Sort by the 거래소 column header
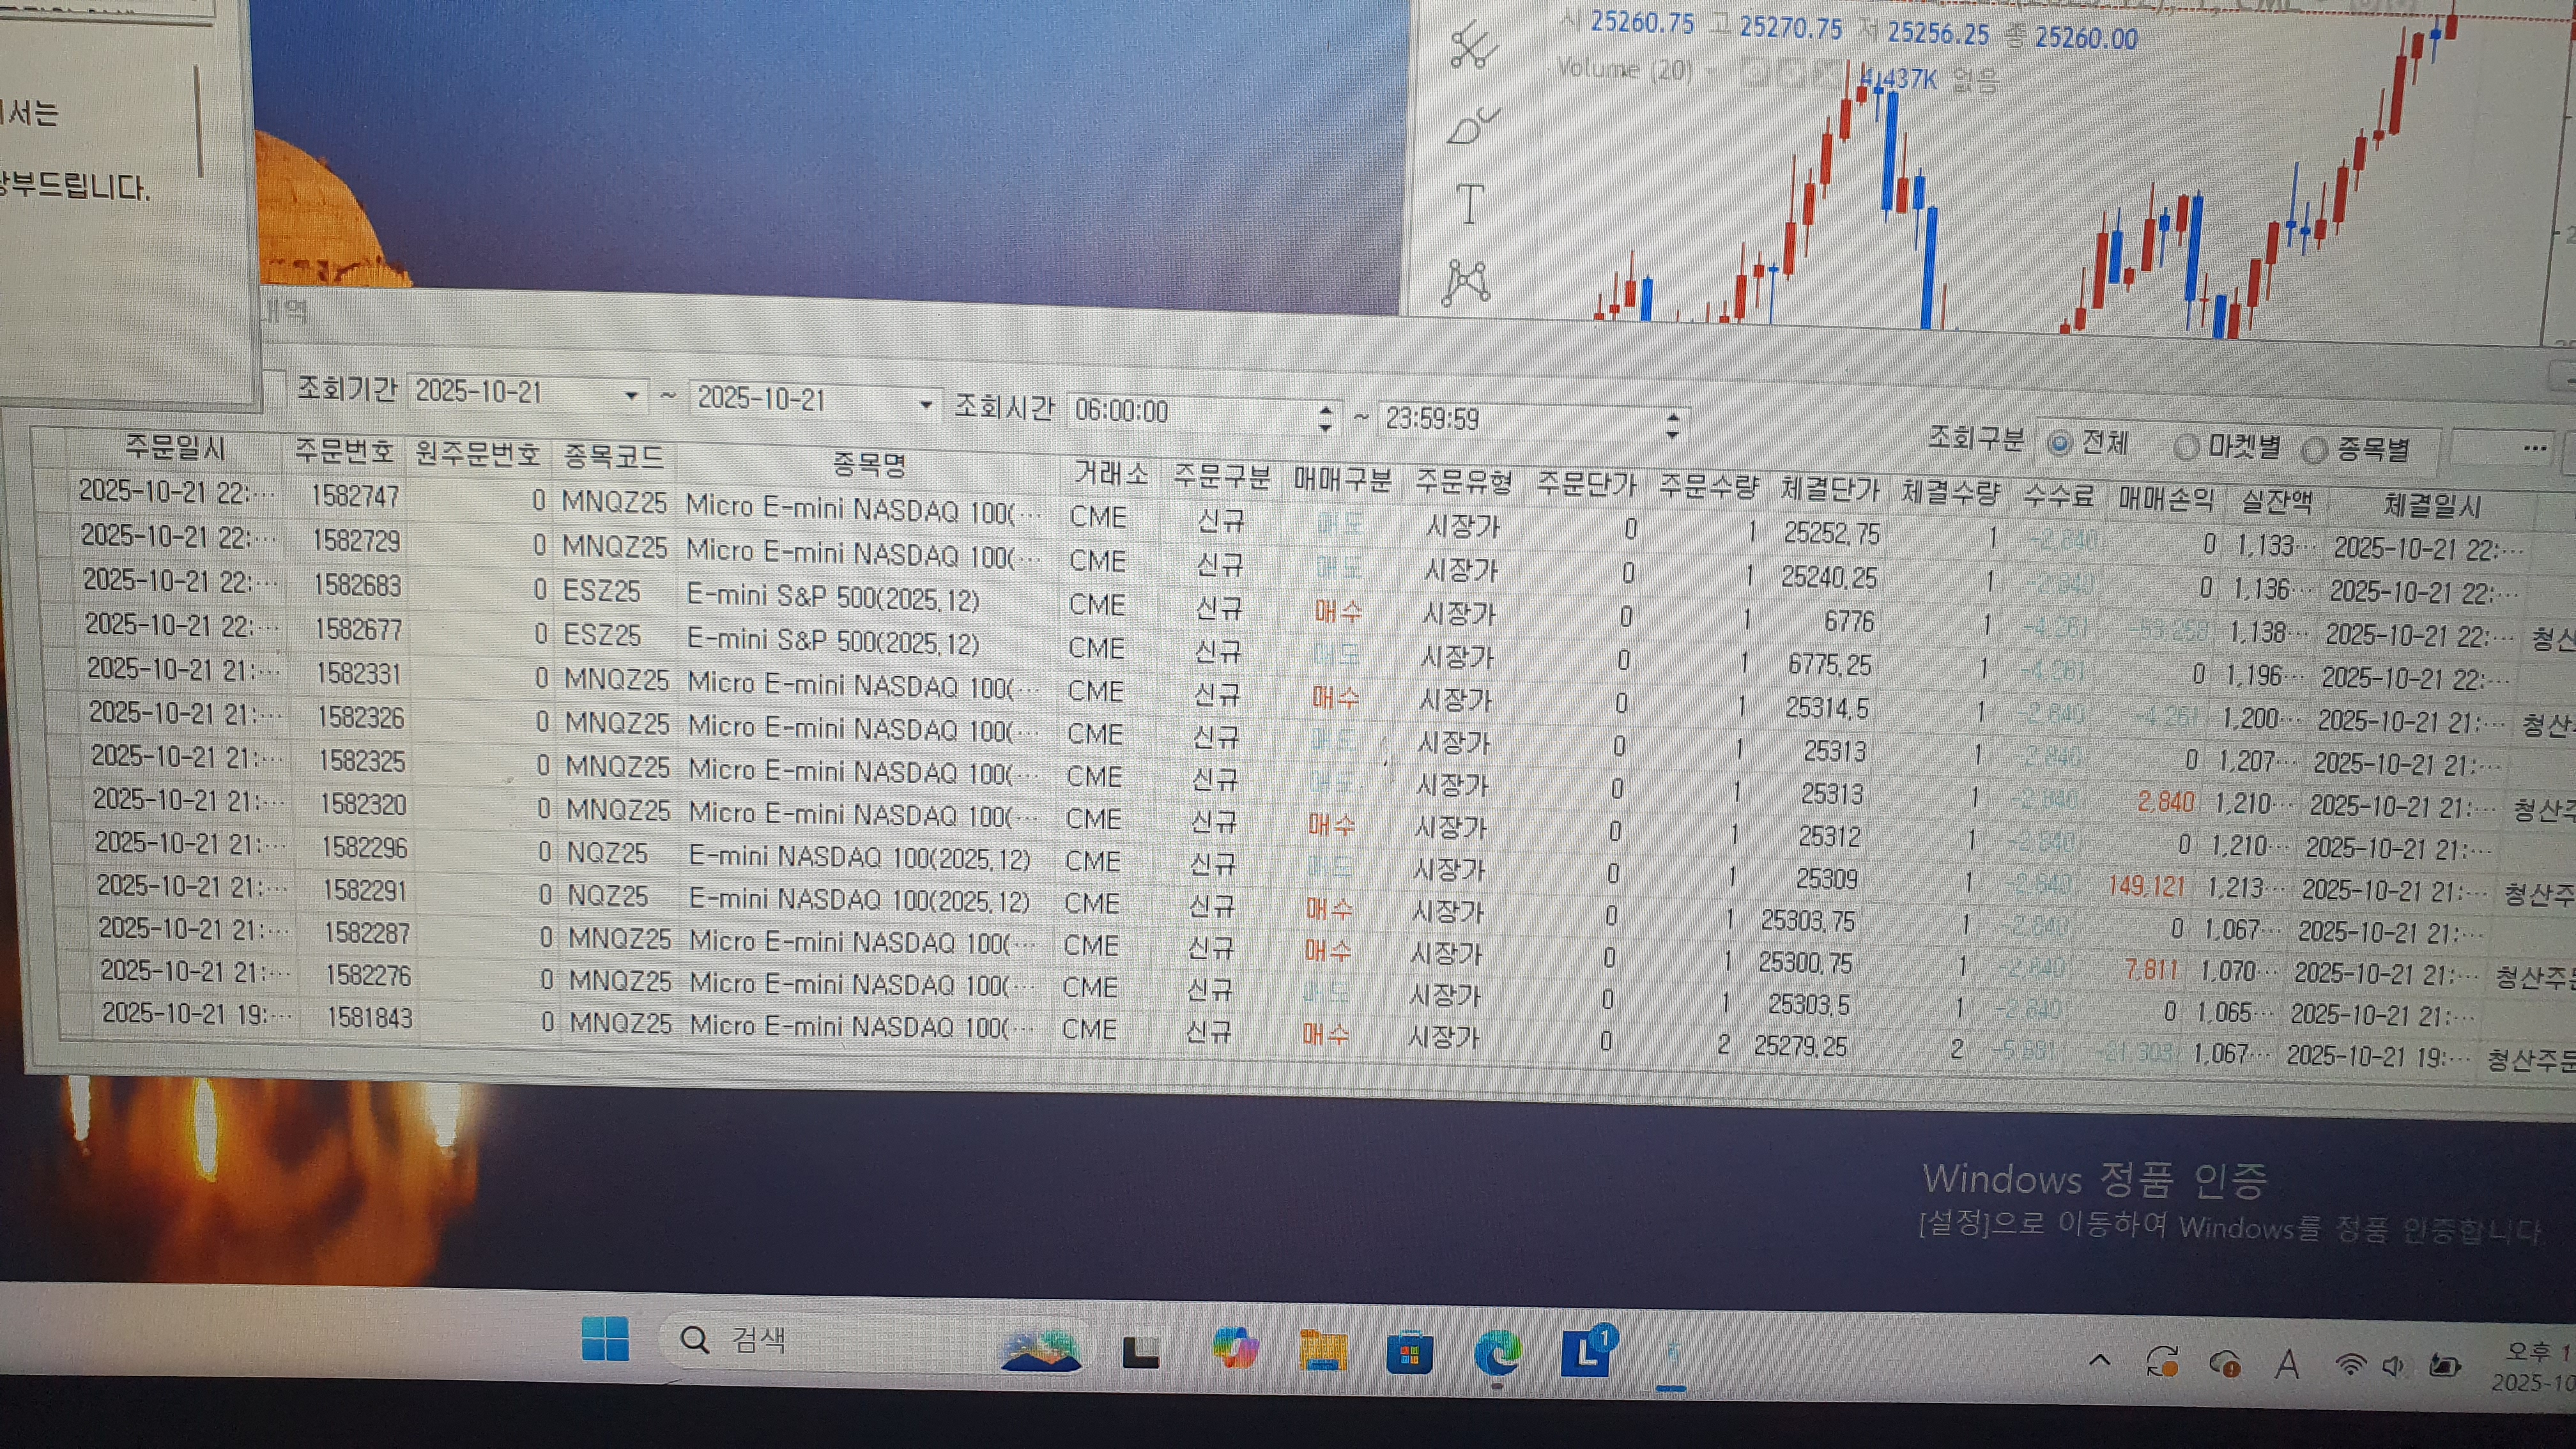This screenshot has width=2576, height=1449. (1110, 472)
